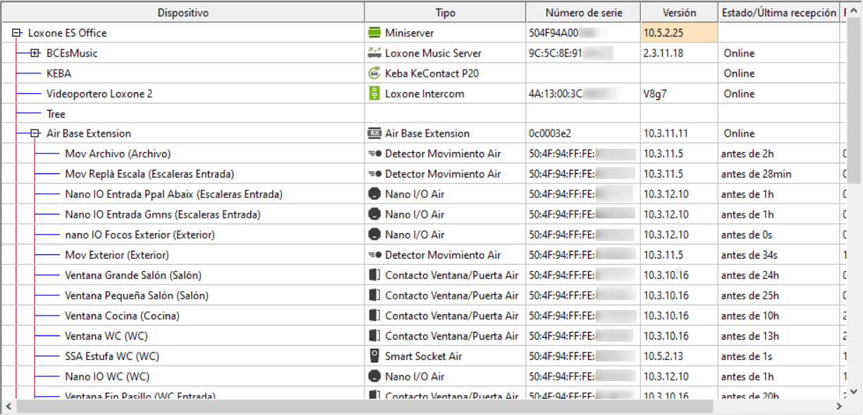The width and height of the screenshot is (863, 415).
Task: Click the motion detector icon for Mov Archivo
Action: (x=374, y=154)
